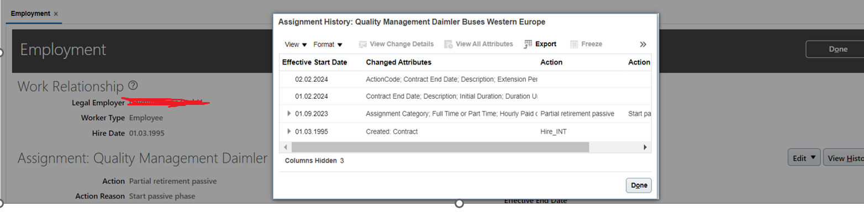Expand the 01.09.2023 history row
This screenshot has height=218, width=864.
(x=289, y=114)
